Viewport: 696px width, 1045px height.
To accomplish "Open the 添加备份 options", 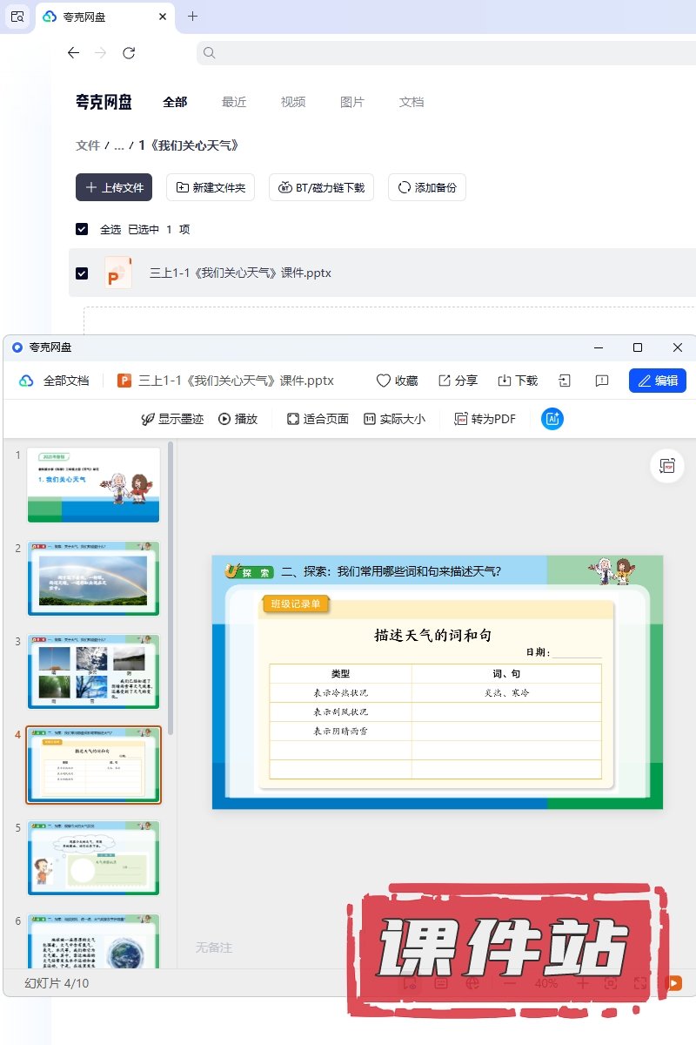I will tap(426, 187).
